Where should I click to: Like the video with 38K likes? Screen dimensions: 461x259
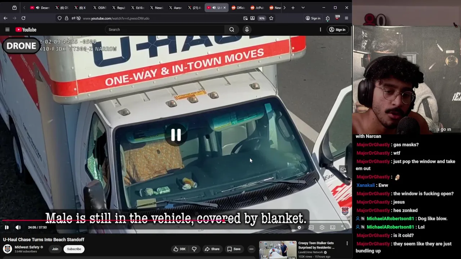[x=179, y=249]
